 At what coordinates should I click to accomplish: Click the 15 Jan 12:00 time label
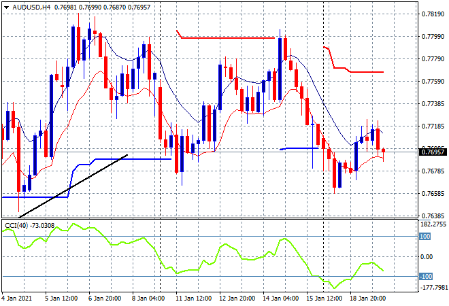click(x=324, y=299)
